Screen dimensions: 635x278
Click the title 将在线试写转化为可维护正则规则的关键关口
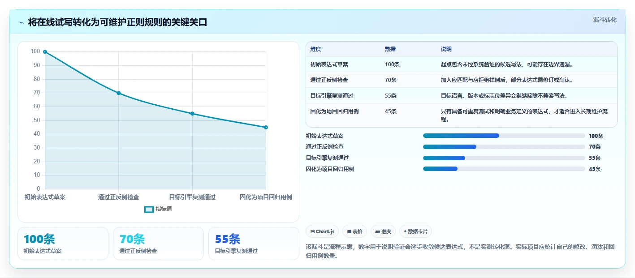[x=117, y=22]
